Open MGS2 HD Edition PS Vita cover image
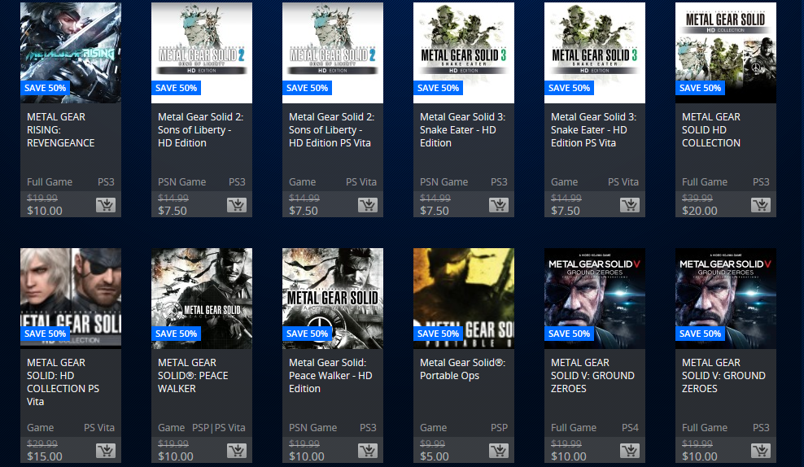The height and width of the screenshot is (467, 804). (x=333, y=52)
